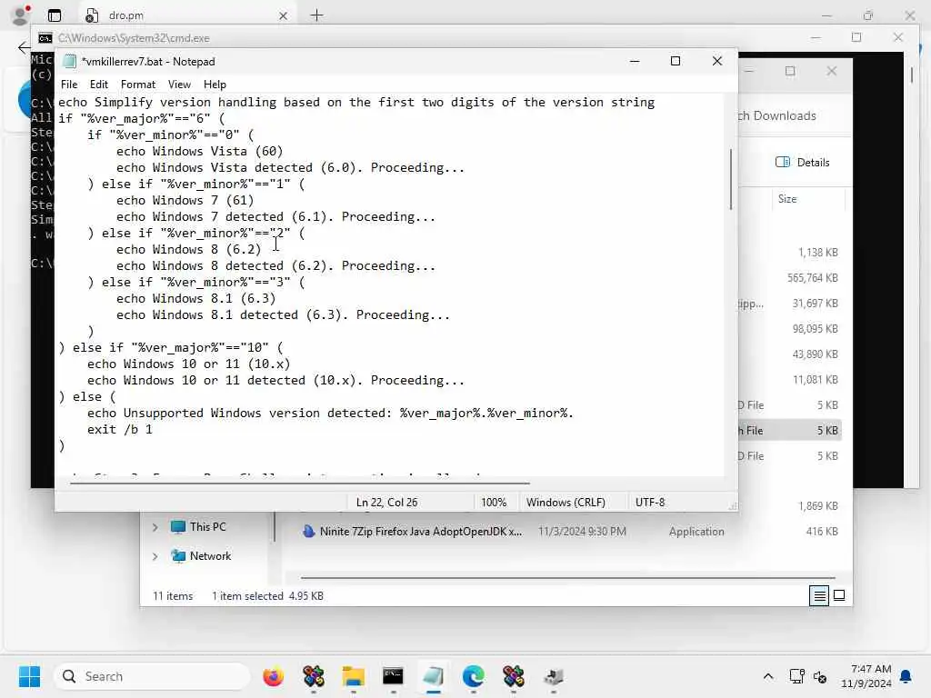Expand This PC in navigation tree

coord(155,527)
